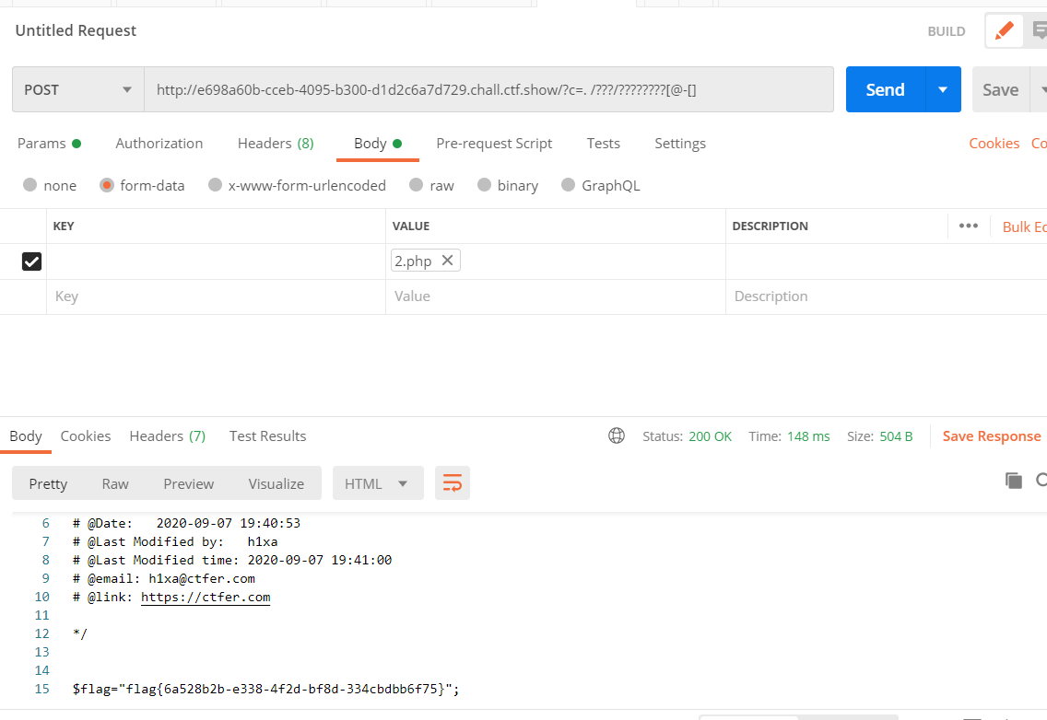The image size is (1047, 720).
Task: Choose the GraphQL body type
Action: coord(568,185)
